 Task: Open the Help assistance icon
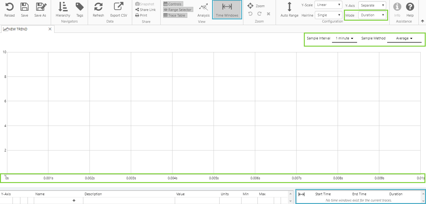410,7
